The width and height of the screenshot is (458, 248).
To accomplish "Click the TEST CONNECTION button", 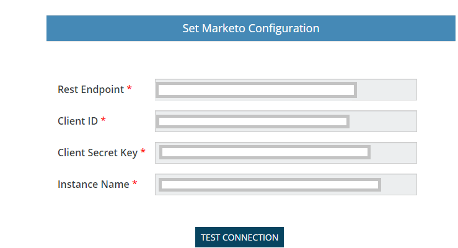I will click(239, 237).
